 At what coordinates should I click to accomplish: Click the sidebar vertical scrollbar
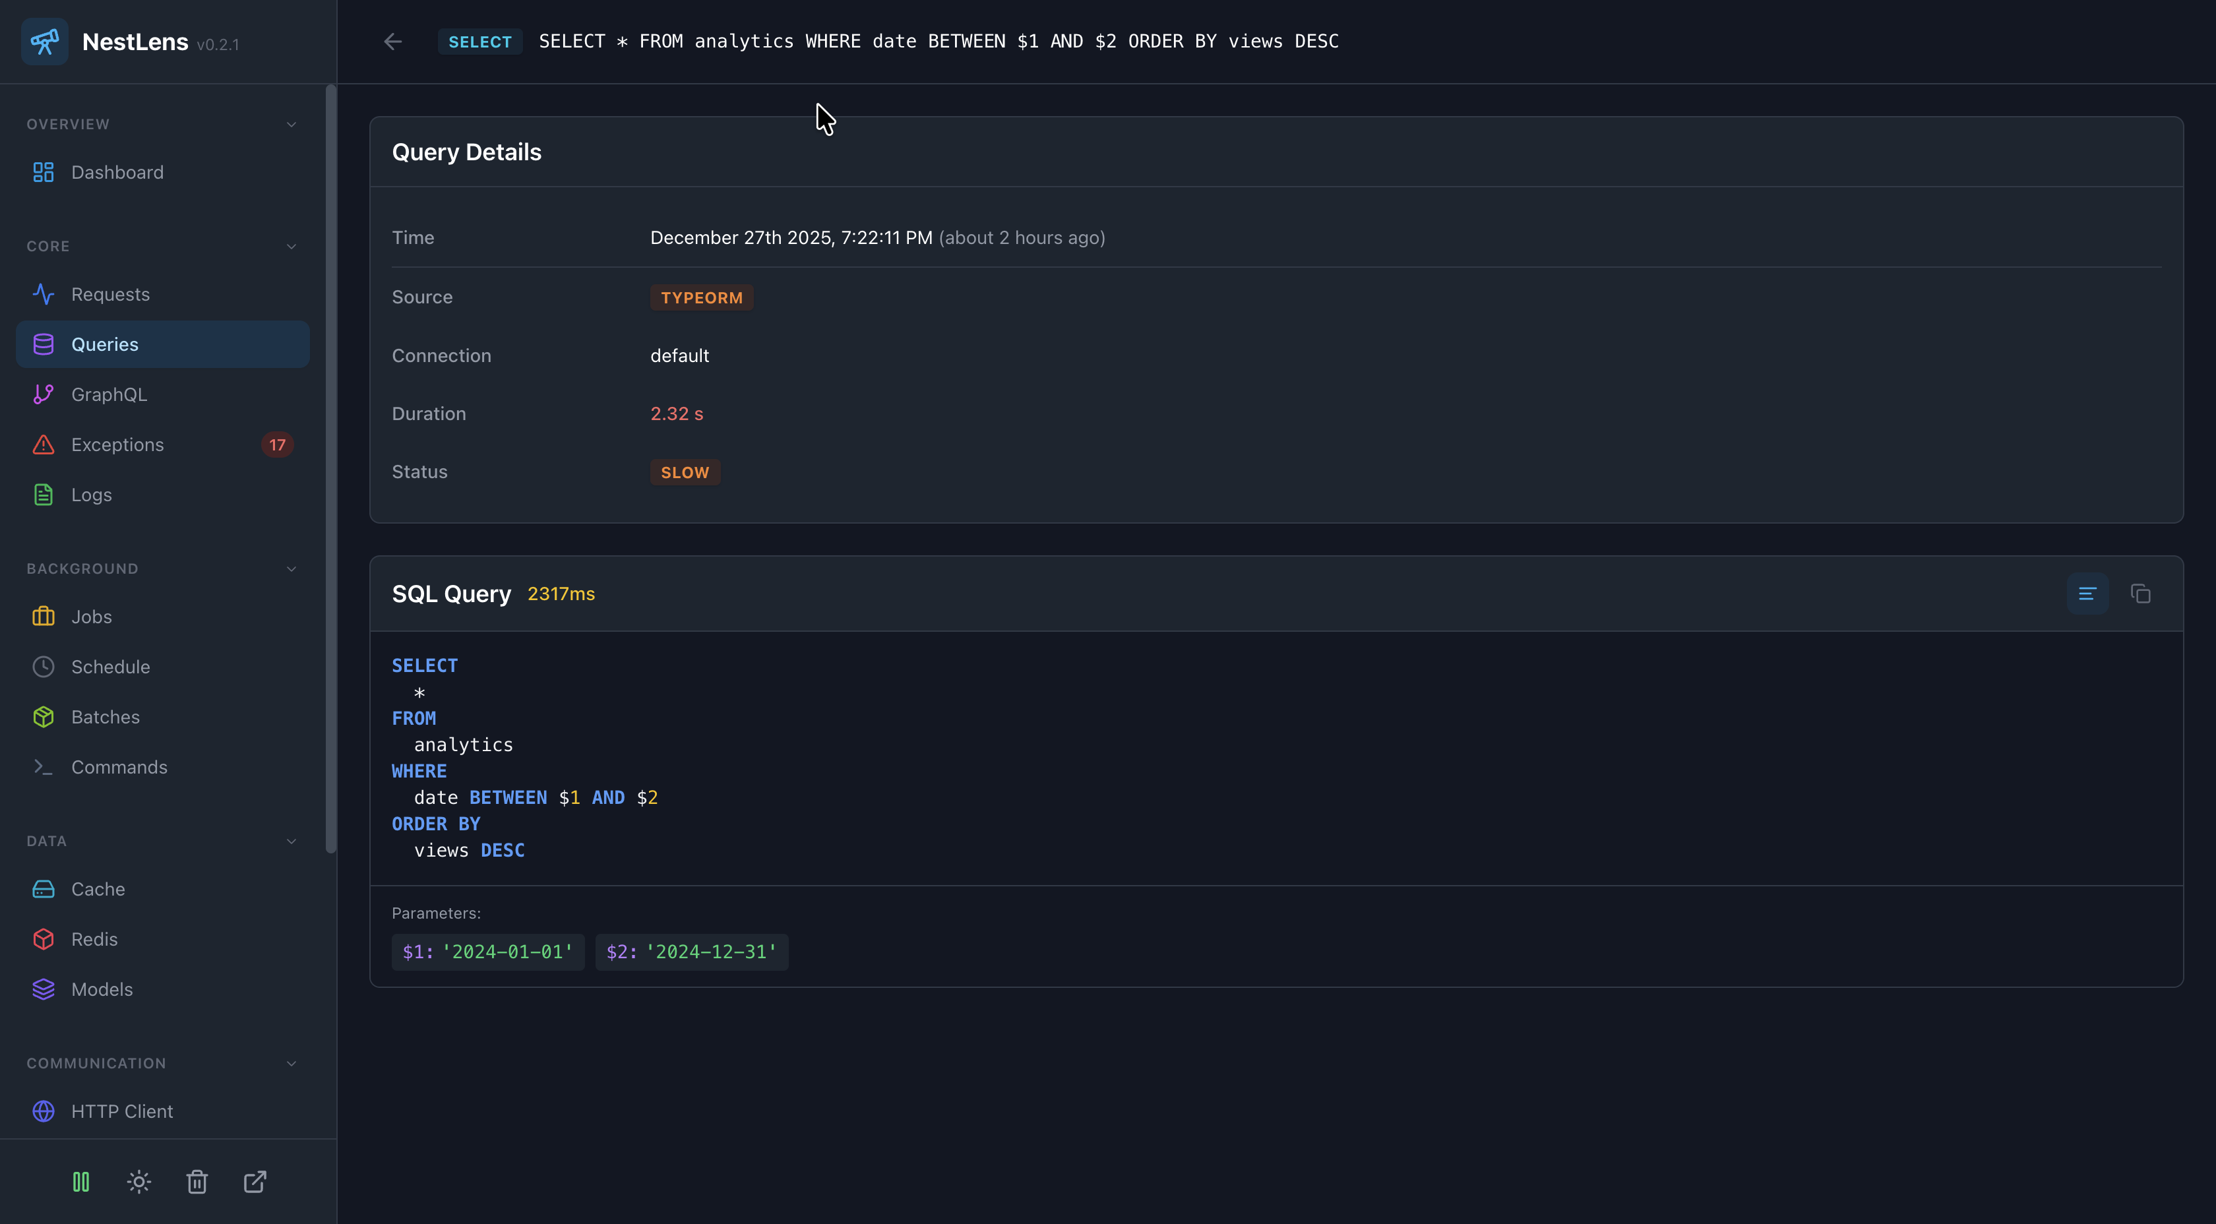(330, 469)
